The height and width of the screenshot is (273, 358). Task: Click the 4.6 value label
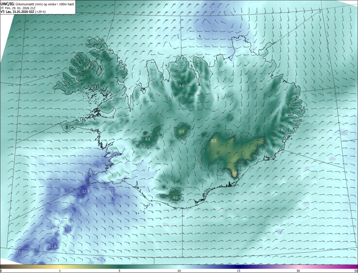click(x=181, y=86)
